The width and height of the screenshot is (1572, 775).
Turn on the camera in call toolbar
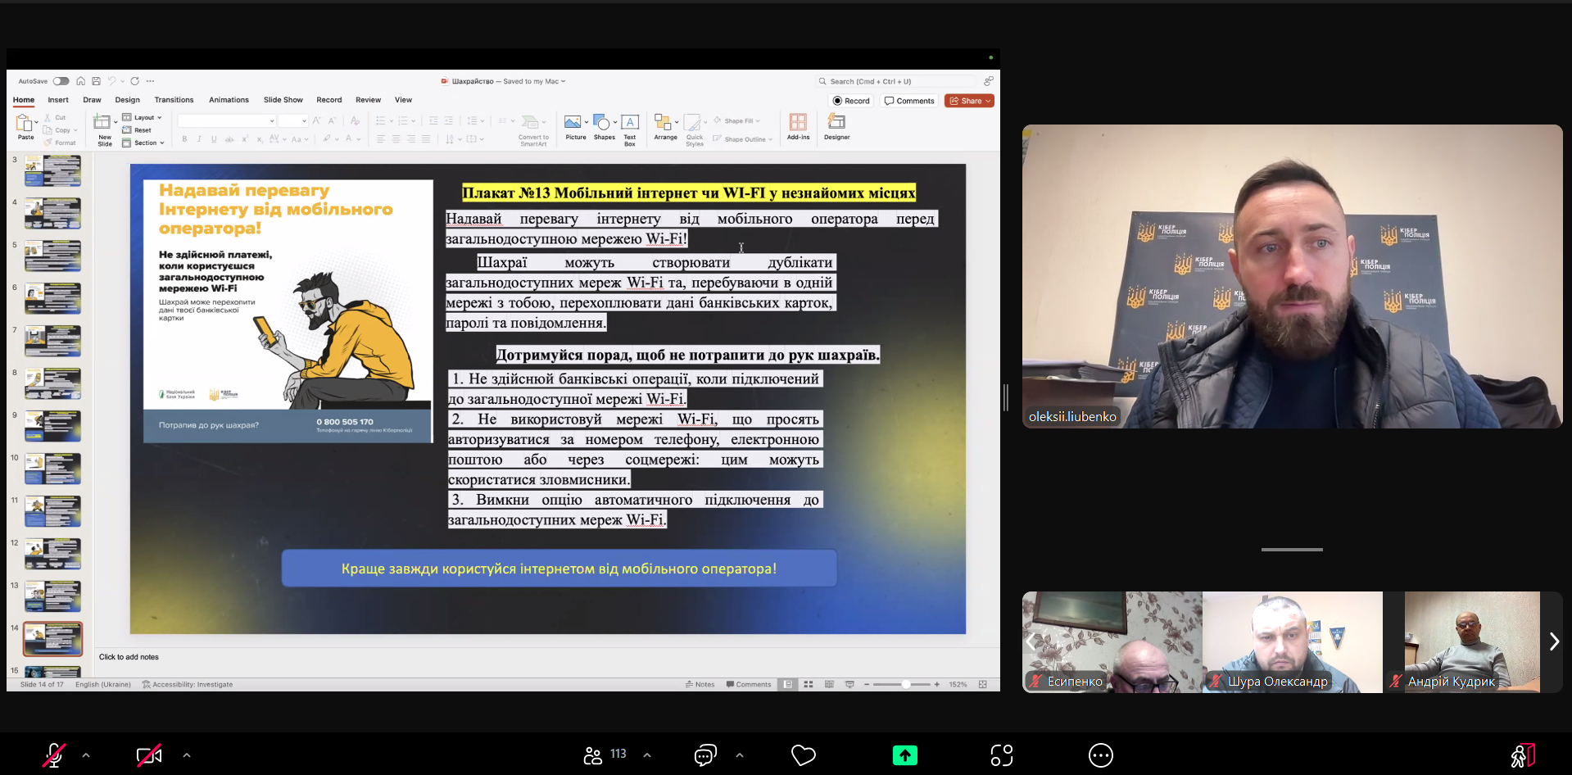[x=148, y=755]
